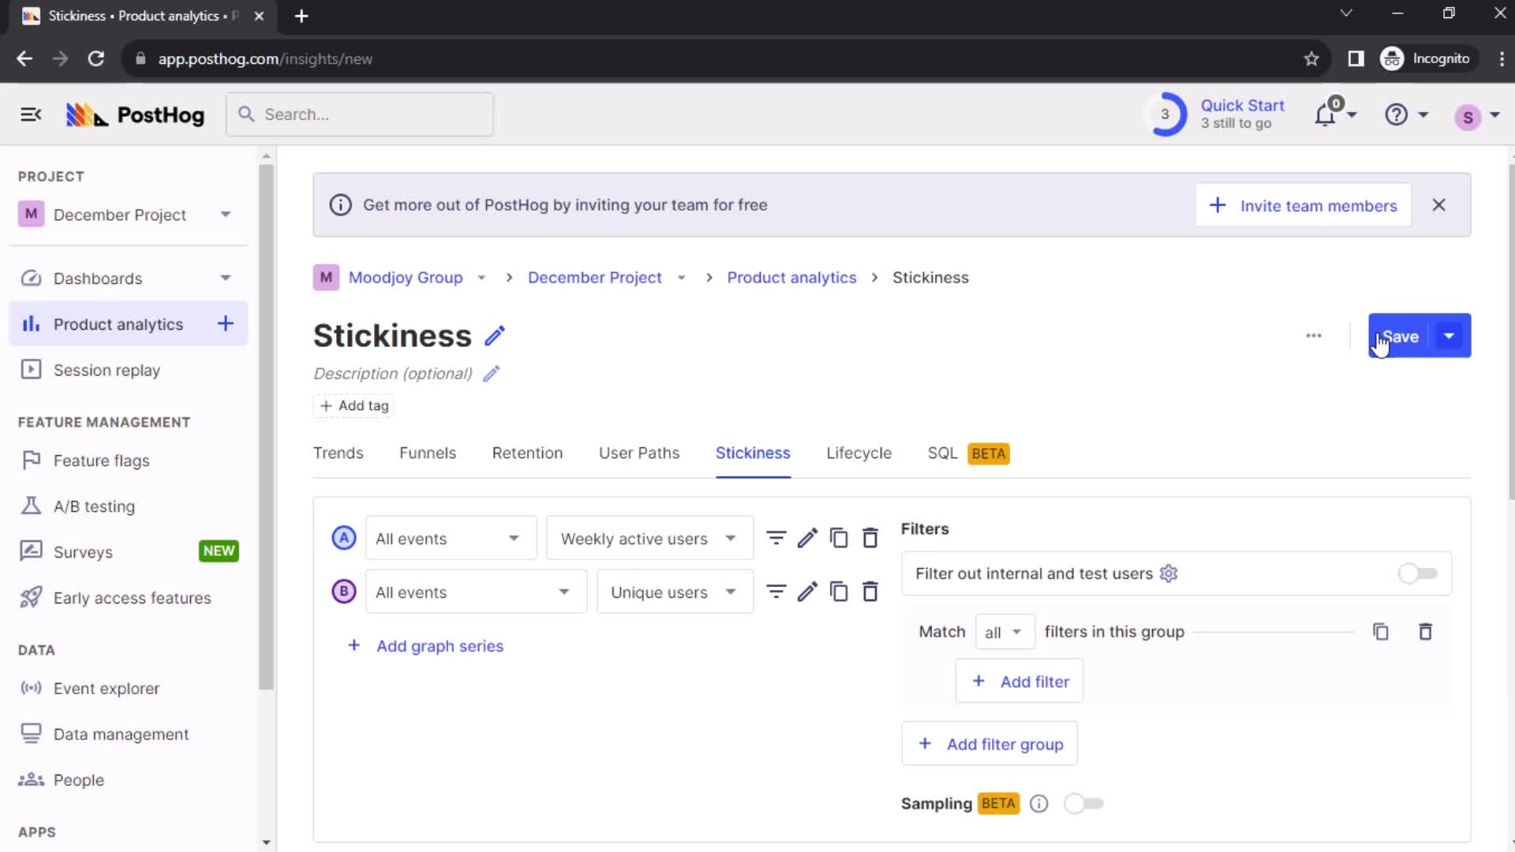This screenshot has width=1515, height=852.
Task: Reload the browser page
Action: point(96,58)
